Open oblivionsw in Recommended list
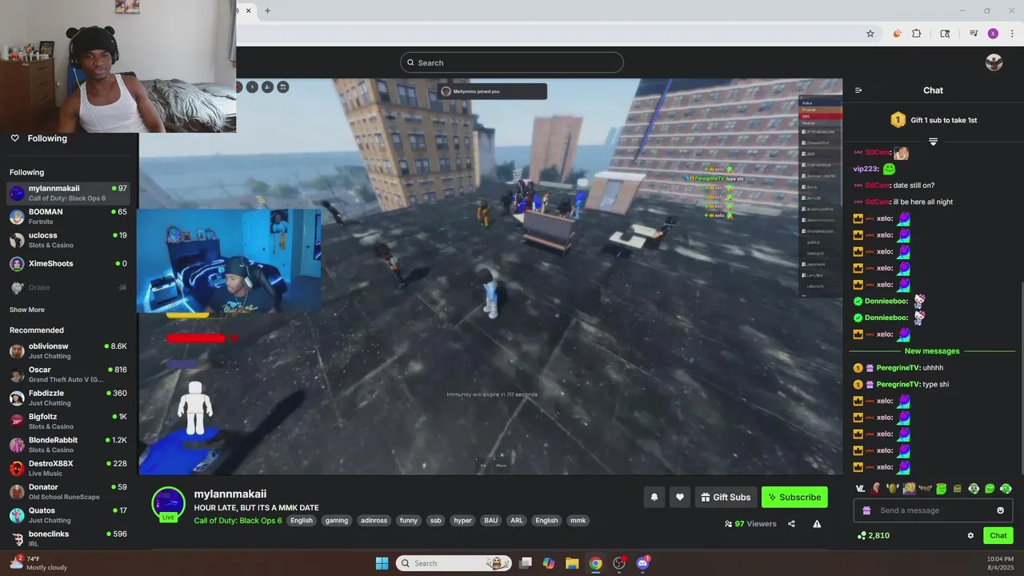This screenshot has height=576, width=1024. click(69, 350)
